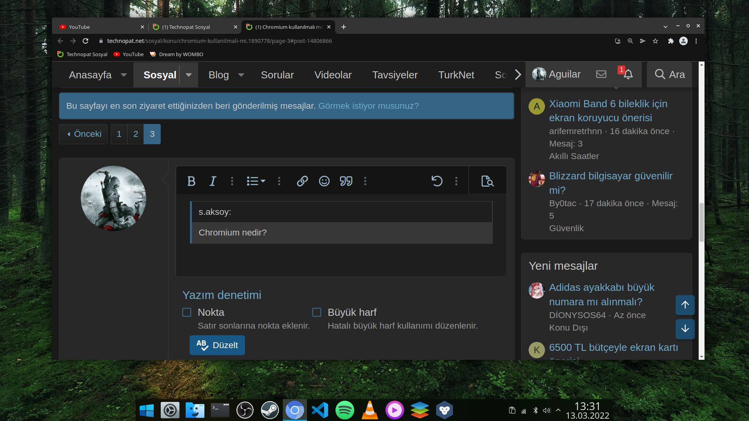Screen dimensions: 749x421
Task: Expand the Blog menu dropdown arrow
Action: (x=241, y=75)
